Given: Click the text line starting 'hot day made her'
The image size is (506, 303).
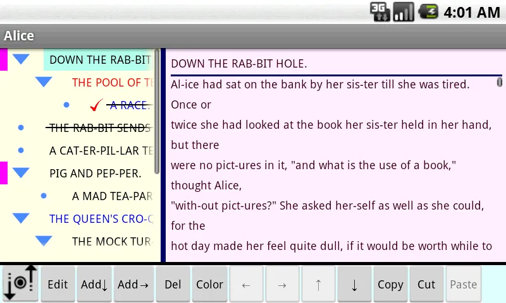Looking at the screenshot, I should coord(331,246).
